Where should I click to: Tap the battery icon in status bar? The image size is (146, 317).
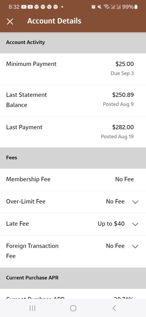136,7
